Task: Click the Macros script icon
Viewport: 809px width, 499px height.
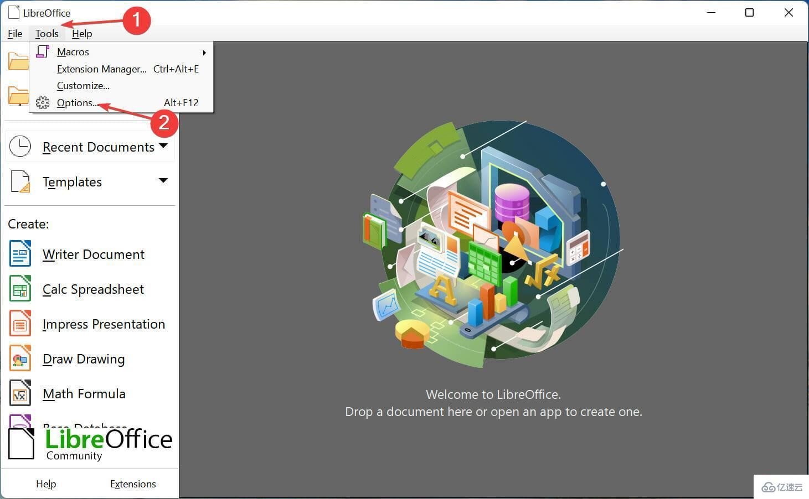Action: click(43, 52)
